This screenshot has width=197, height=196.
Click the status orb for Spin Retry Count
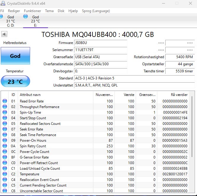pyautogui.click(x=5, y=146)
